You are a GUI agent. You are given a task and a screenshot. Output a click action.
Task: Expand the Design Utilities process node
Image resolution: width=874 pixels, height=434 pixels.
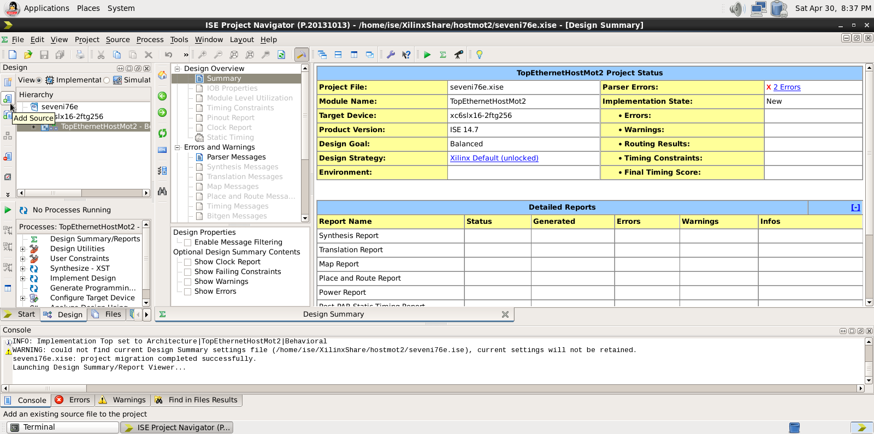click(x=22, y=249)
